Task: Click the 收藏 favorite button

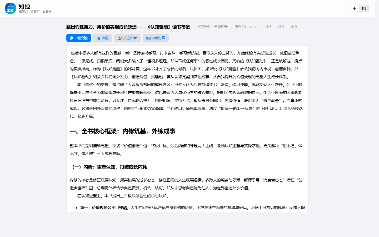Action: (x=103, y=38)
